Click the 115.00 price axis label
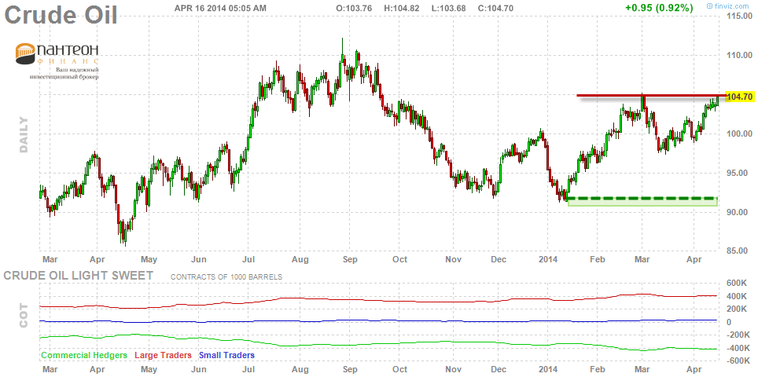 click(x=741, y=16)
